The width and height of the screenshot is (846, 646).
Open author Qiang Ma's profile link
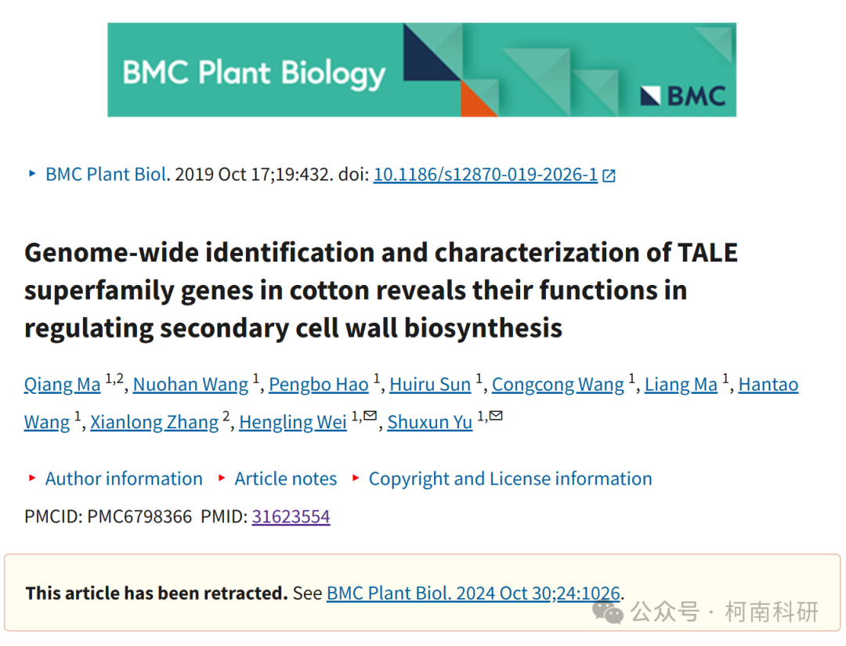(x=62, y=384)
